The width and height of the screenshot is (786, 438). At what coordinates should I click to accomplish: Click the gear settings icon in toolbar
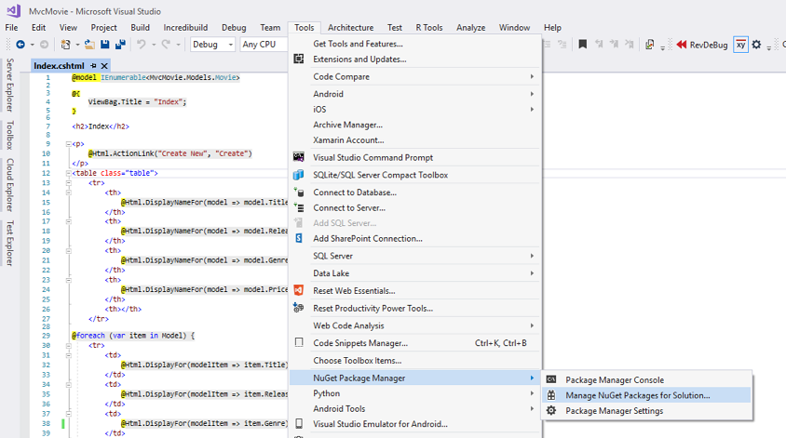click(x=756, y=45)
